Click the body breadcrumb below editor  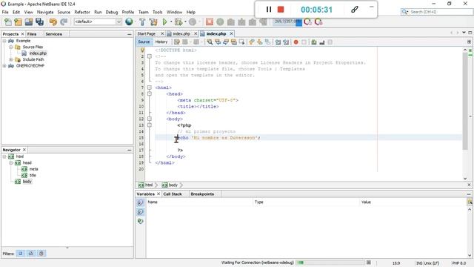(x=170, y=185)
